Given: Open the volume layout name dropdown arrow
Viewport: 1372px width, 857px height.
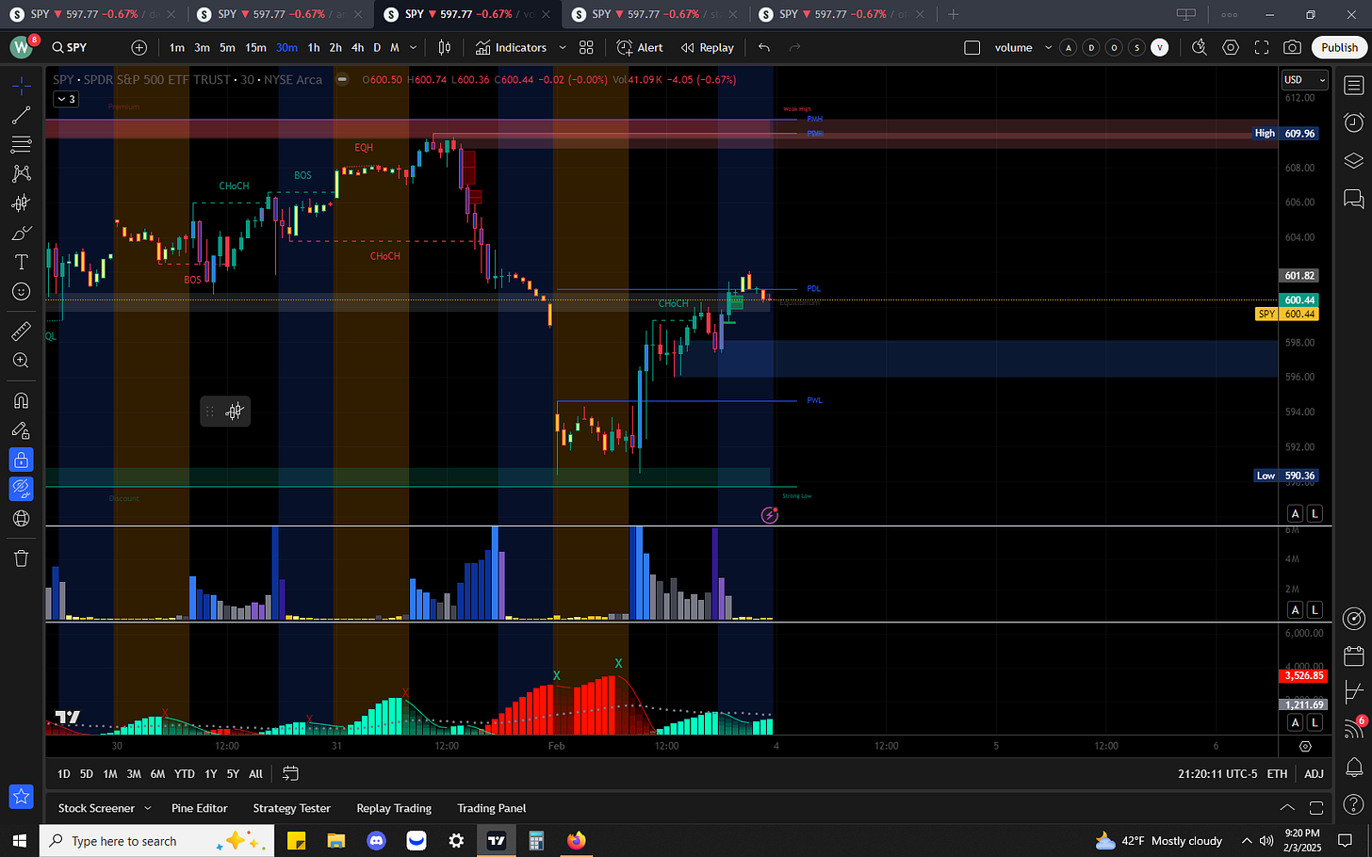Looking at the screenshot, I should pos(1048,47).
